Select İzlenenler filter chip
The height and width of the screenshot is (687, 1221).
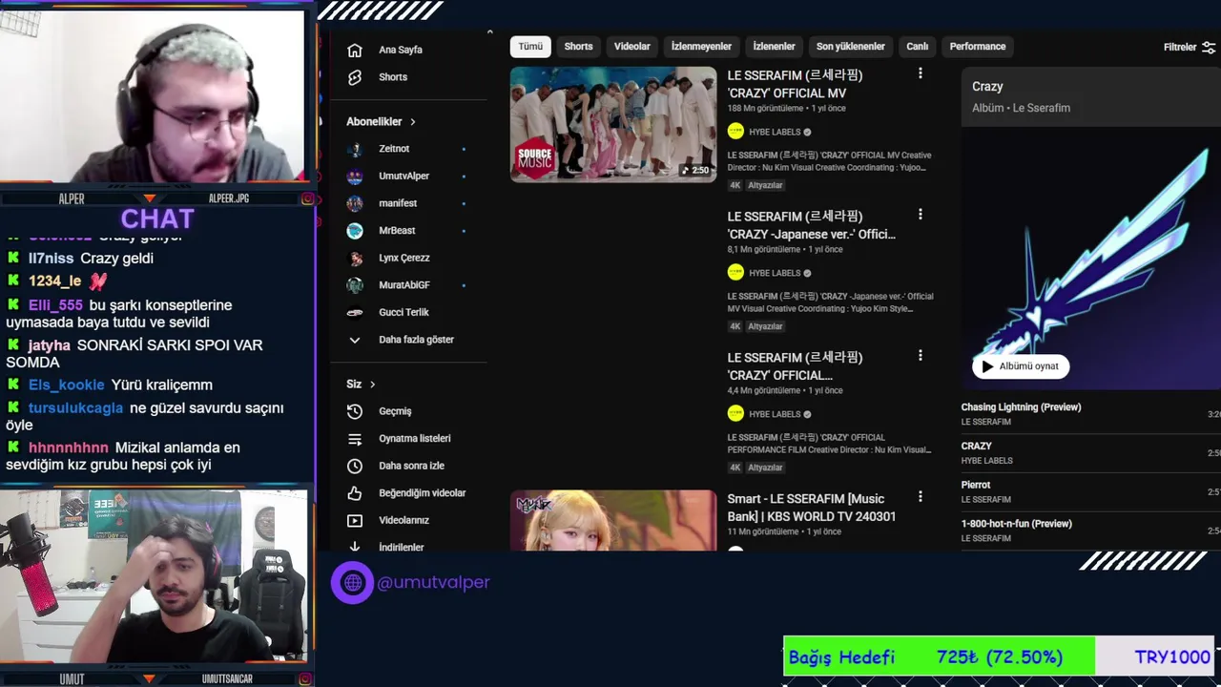tap(774, 47)
